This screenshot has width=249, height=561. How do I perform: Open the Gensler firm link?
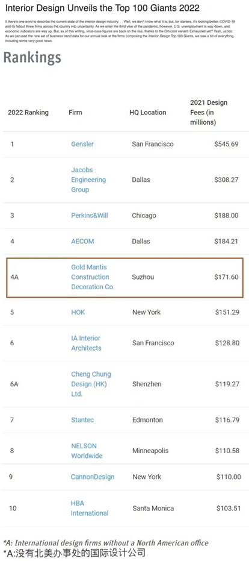tap(82, 144)
